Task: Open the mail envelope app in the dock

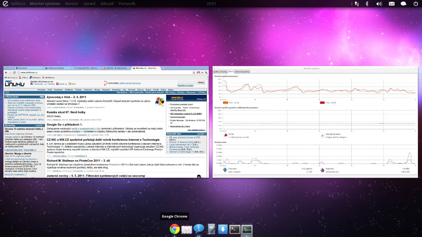Action: 187,230
